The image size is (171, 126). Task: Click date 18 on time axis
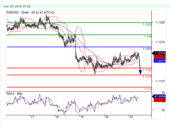pos(57,117)
